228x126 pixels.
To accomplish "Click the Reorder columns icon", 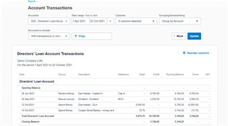I will 185,53.
